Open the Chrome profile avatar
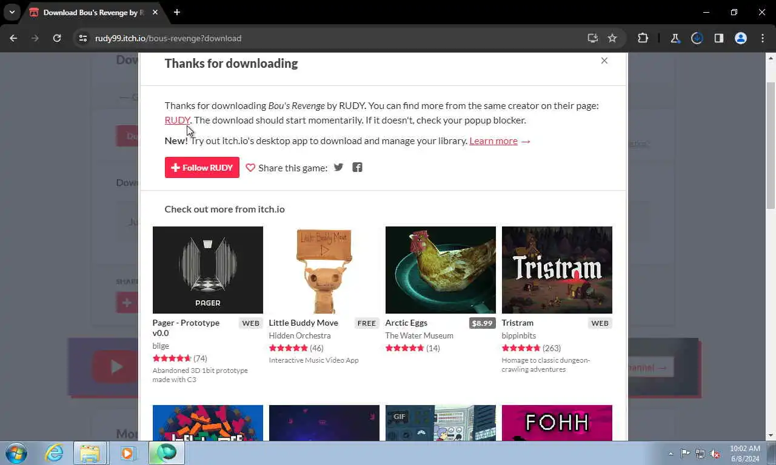Screen dimensions: 776x465 pyautogui.click(x=740, y=38)
